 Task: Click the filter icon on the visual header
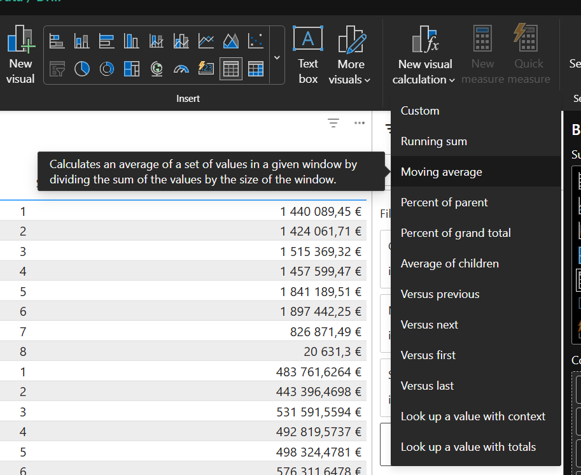point(333,123)
